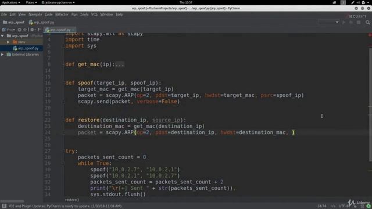Select the venv folder
This screenshot has width=372, height=209.
[x=22, y=42]
